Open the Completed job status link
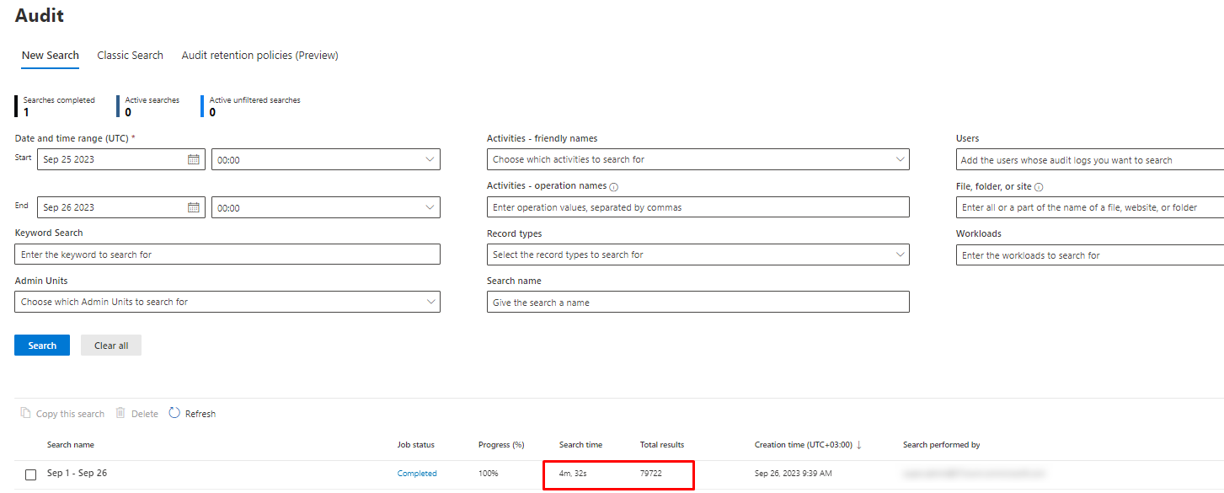 (417, 474)
